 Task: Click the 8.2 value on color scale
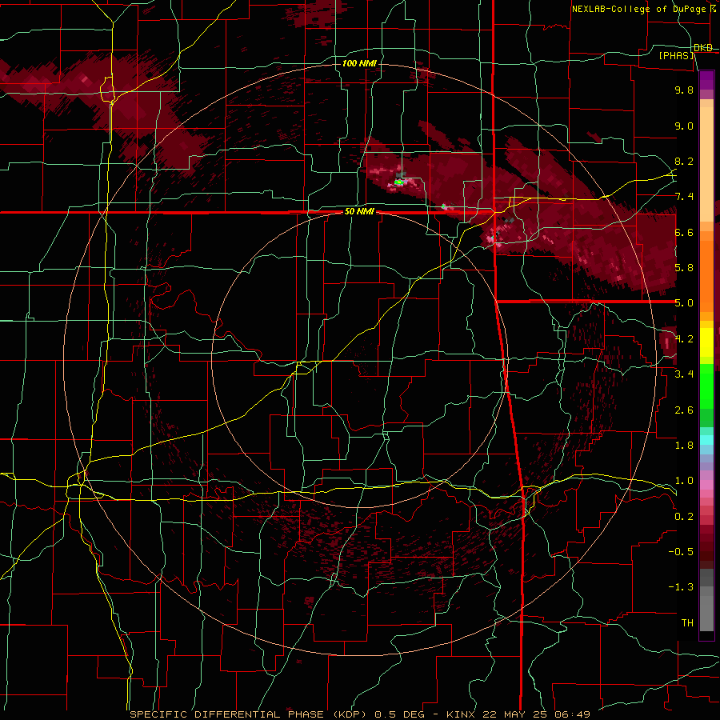click(x=684, y=161)
